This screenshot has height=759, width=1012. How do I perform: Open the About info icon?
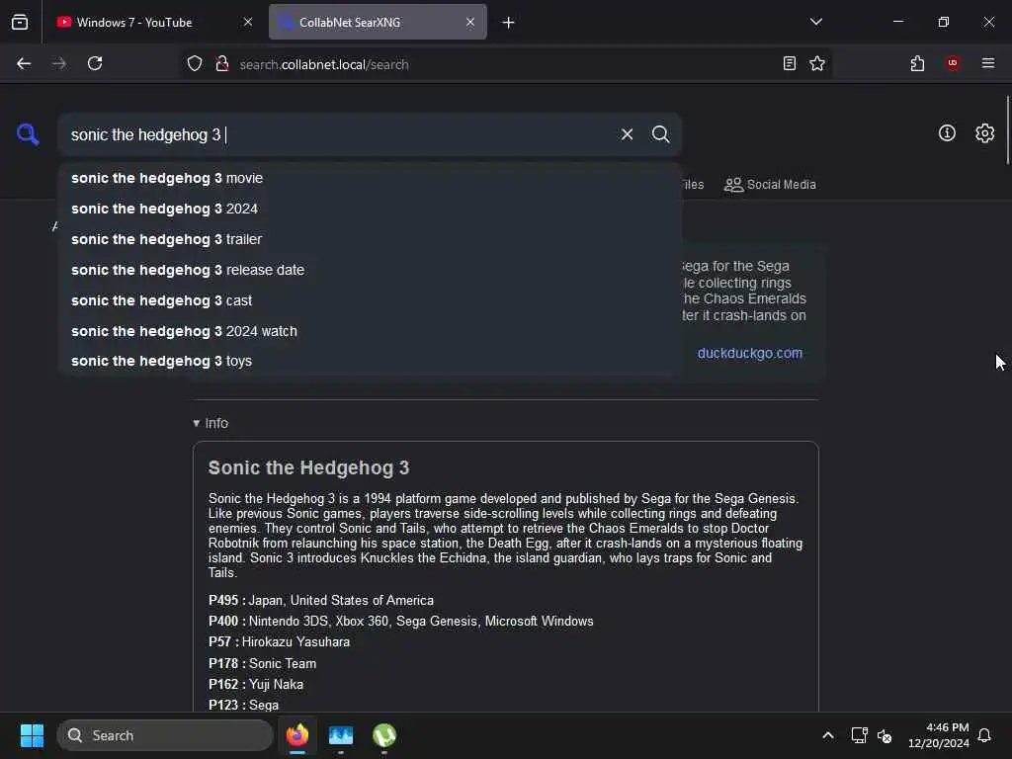947,133
